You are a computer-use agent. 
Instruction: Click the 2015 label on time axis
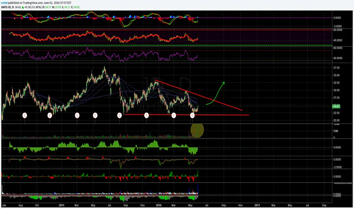tap(62, 205)
